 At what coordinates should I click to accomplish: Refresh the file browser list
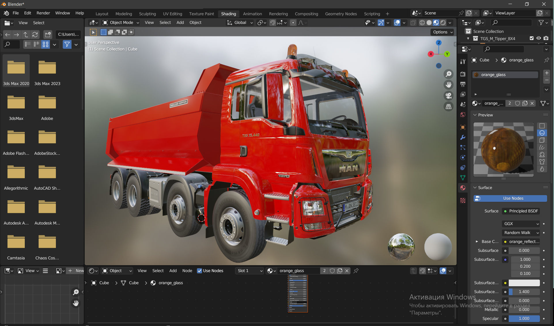[x=35, y=35]
